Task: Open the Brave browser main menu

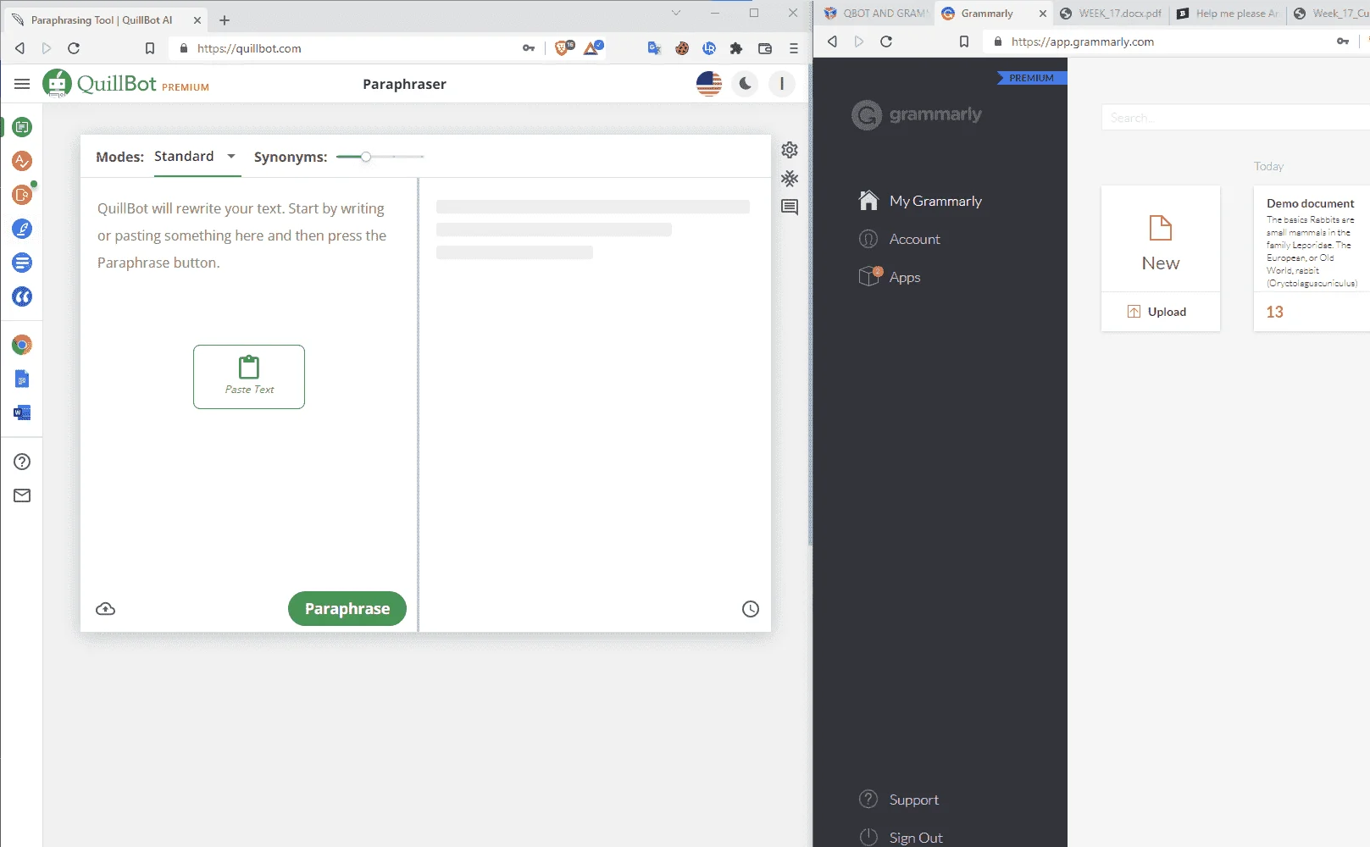Action: pyautogui.click(x=794, y=48)
